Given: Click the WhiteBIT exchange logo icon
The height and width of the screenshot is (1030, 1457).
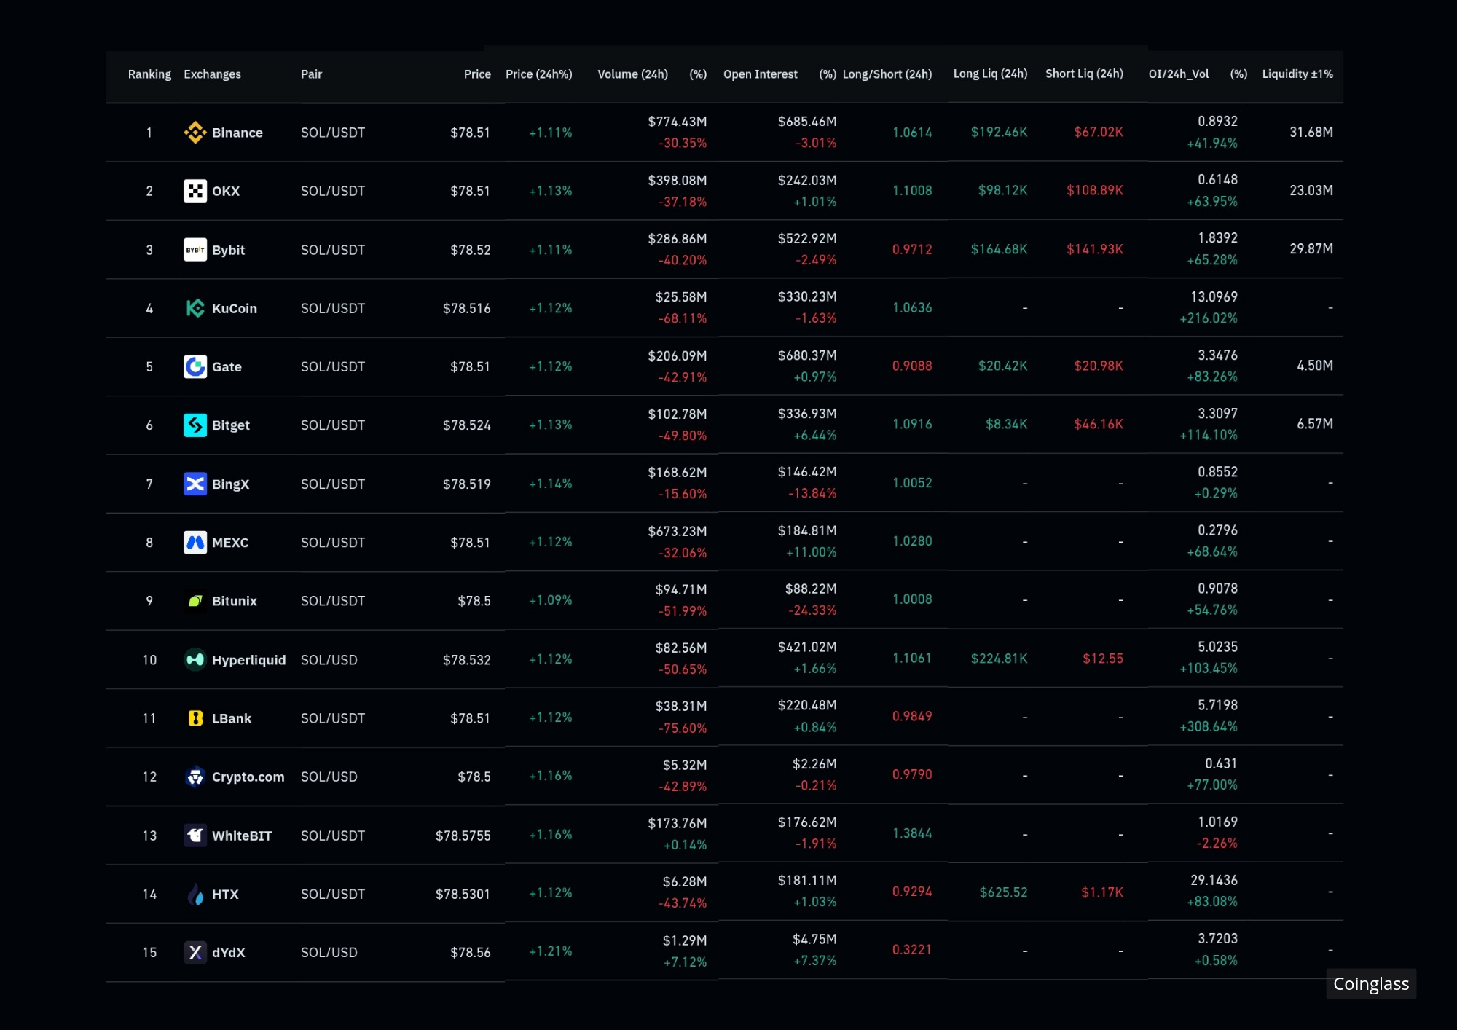Looking at the screenshot, I should point(195,835).
